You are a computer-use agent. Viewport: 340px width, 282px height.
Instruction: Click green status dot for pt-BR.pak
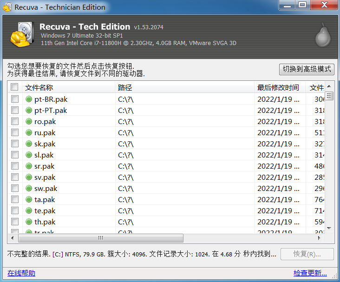pyautogui.click(x=29, y=99)
